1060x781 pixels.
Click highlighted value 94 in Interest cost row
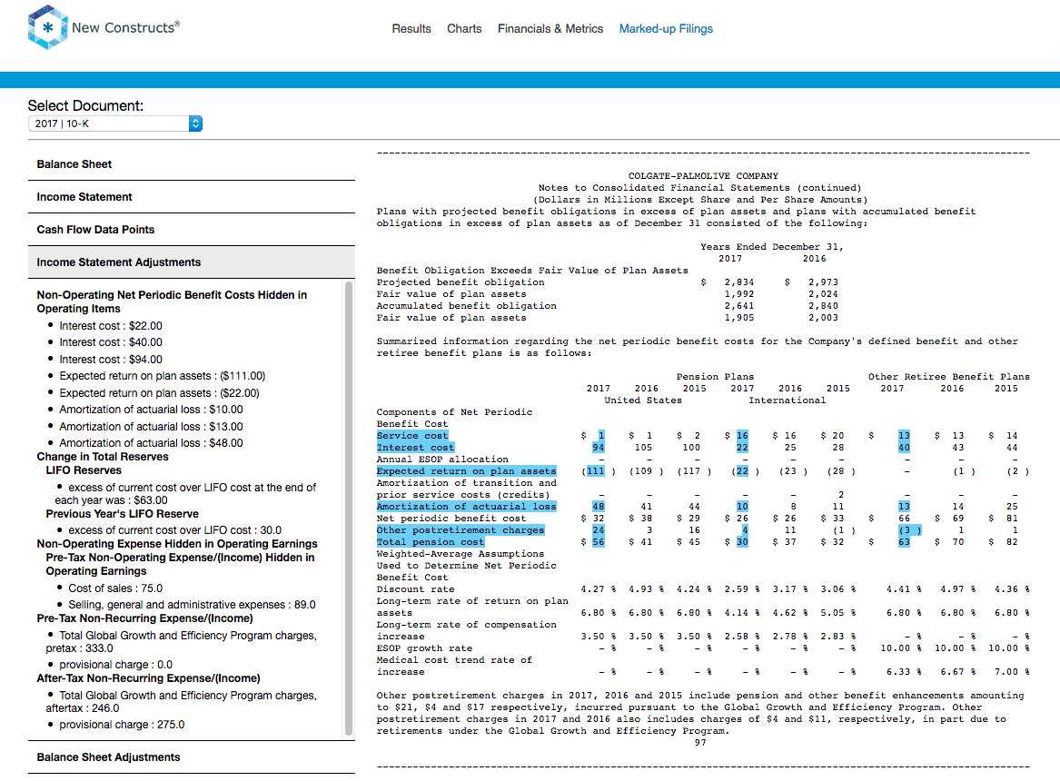[x=599, y=447]
